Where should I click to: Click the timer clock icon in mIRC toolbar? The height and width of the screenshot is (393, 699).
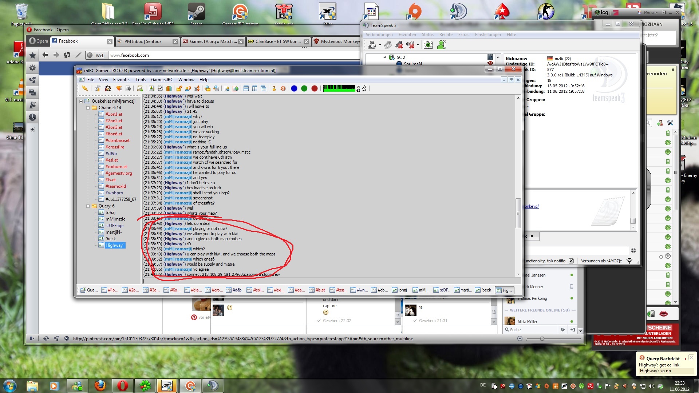click(160, 88)
